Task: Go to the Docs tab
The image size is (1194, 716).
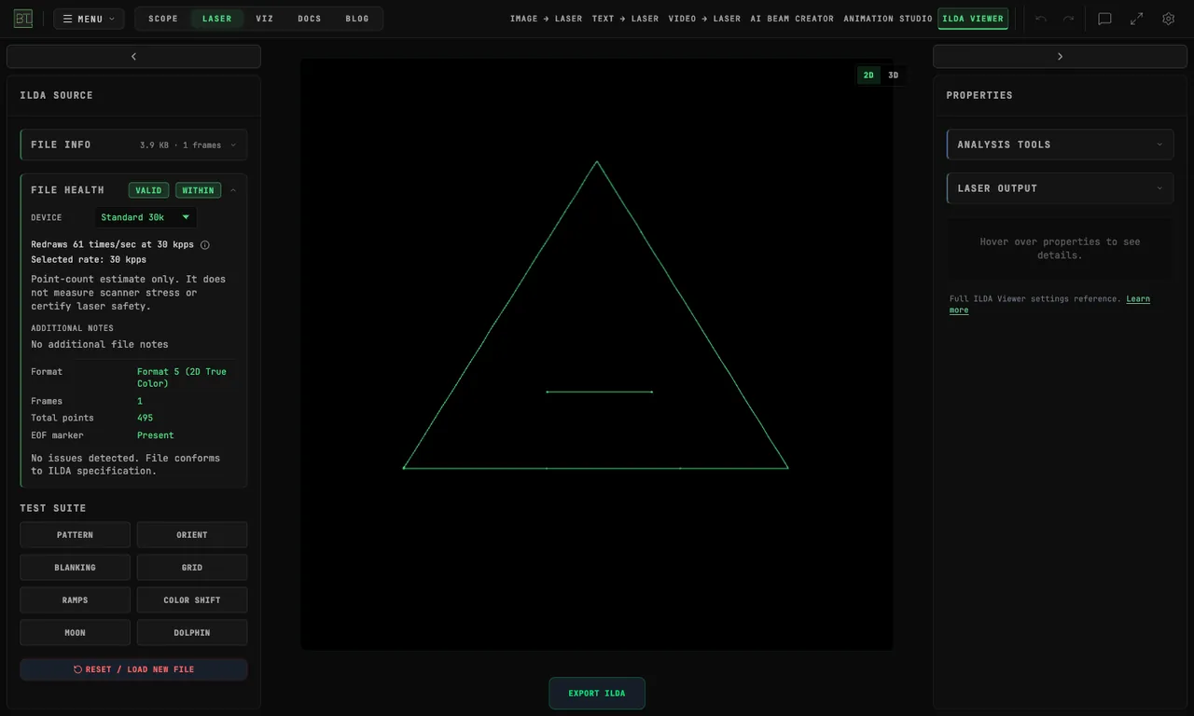Action: click(310, 19)
